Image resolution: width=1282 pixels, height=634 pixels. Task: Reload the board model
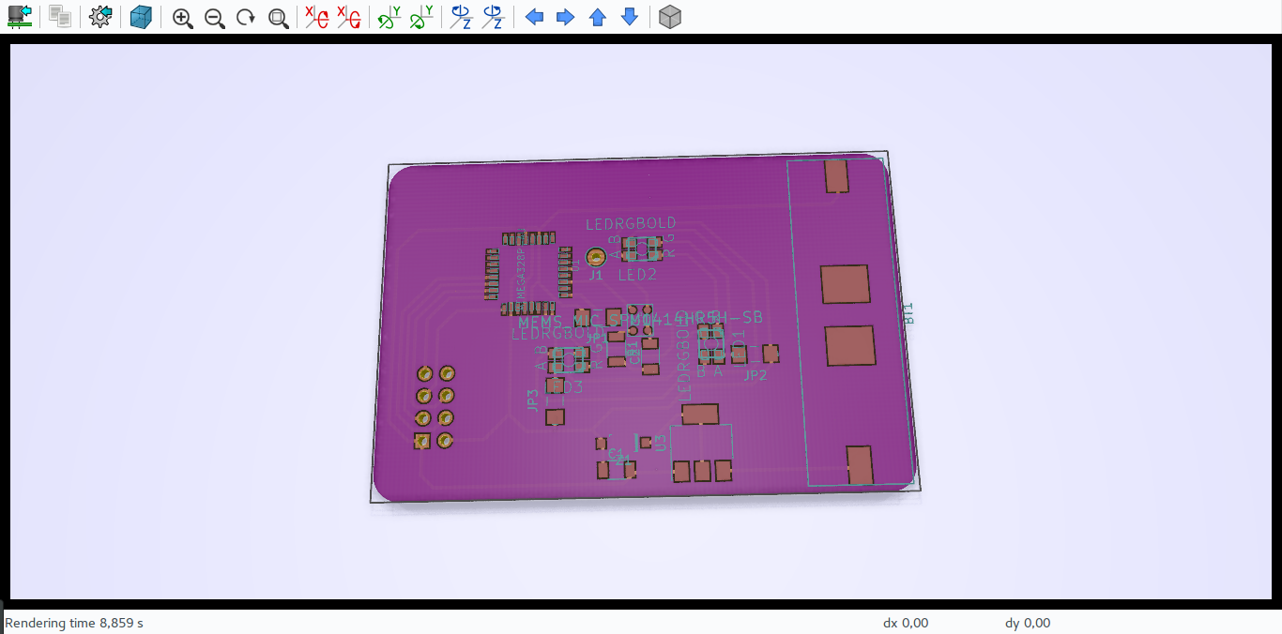(20, 16)
